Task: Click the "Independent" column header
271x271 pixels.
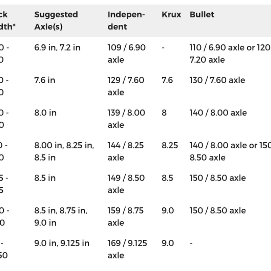Action: [126, 21]
